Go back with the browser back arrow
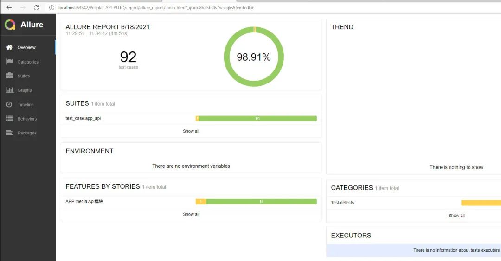The width and height of the screenshot is (501, 261). pos(9,8)
